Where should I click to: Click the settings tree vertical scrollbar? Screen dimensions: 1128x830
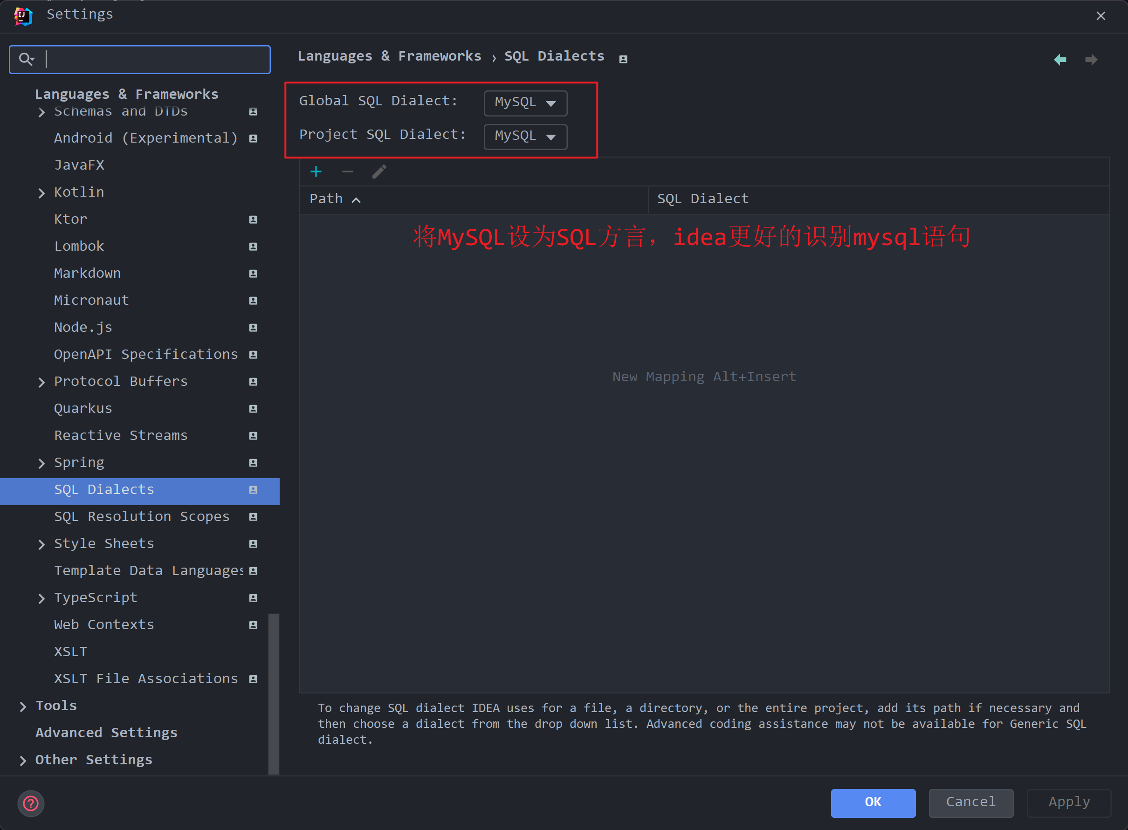pyautogui.click(x=273, y=693)
